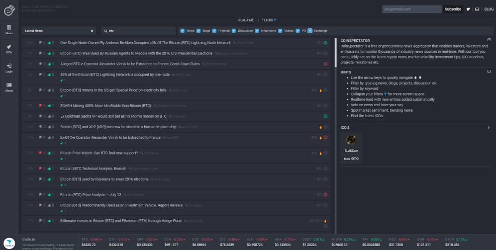Collapse the Hints panel
496x250 pixels.
click(489, 72)
